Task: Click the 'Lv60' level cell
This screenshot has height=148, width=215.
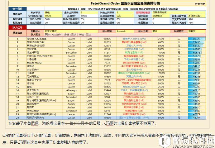Action: point(89,111)
